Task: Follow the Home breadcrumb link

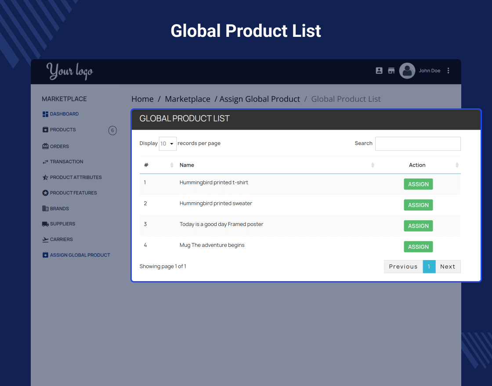Action: tap(142, 99)
